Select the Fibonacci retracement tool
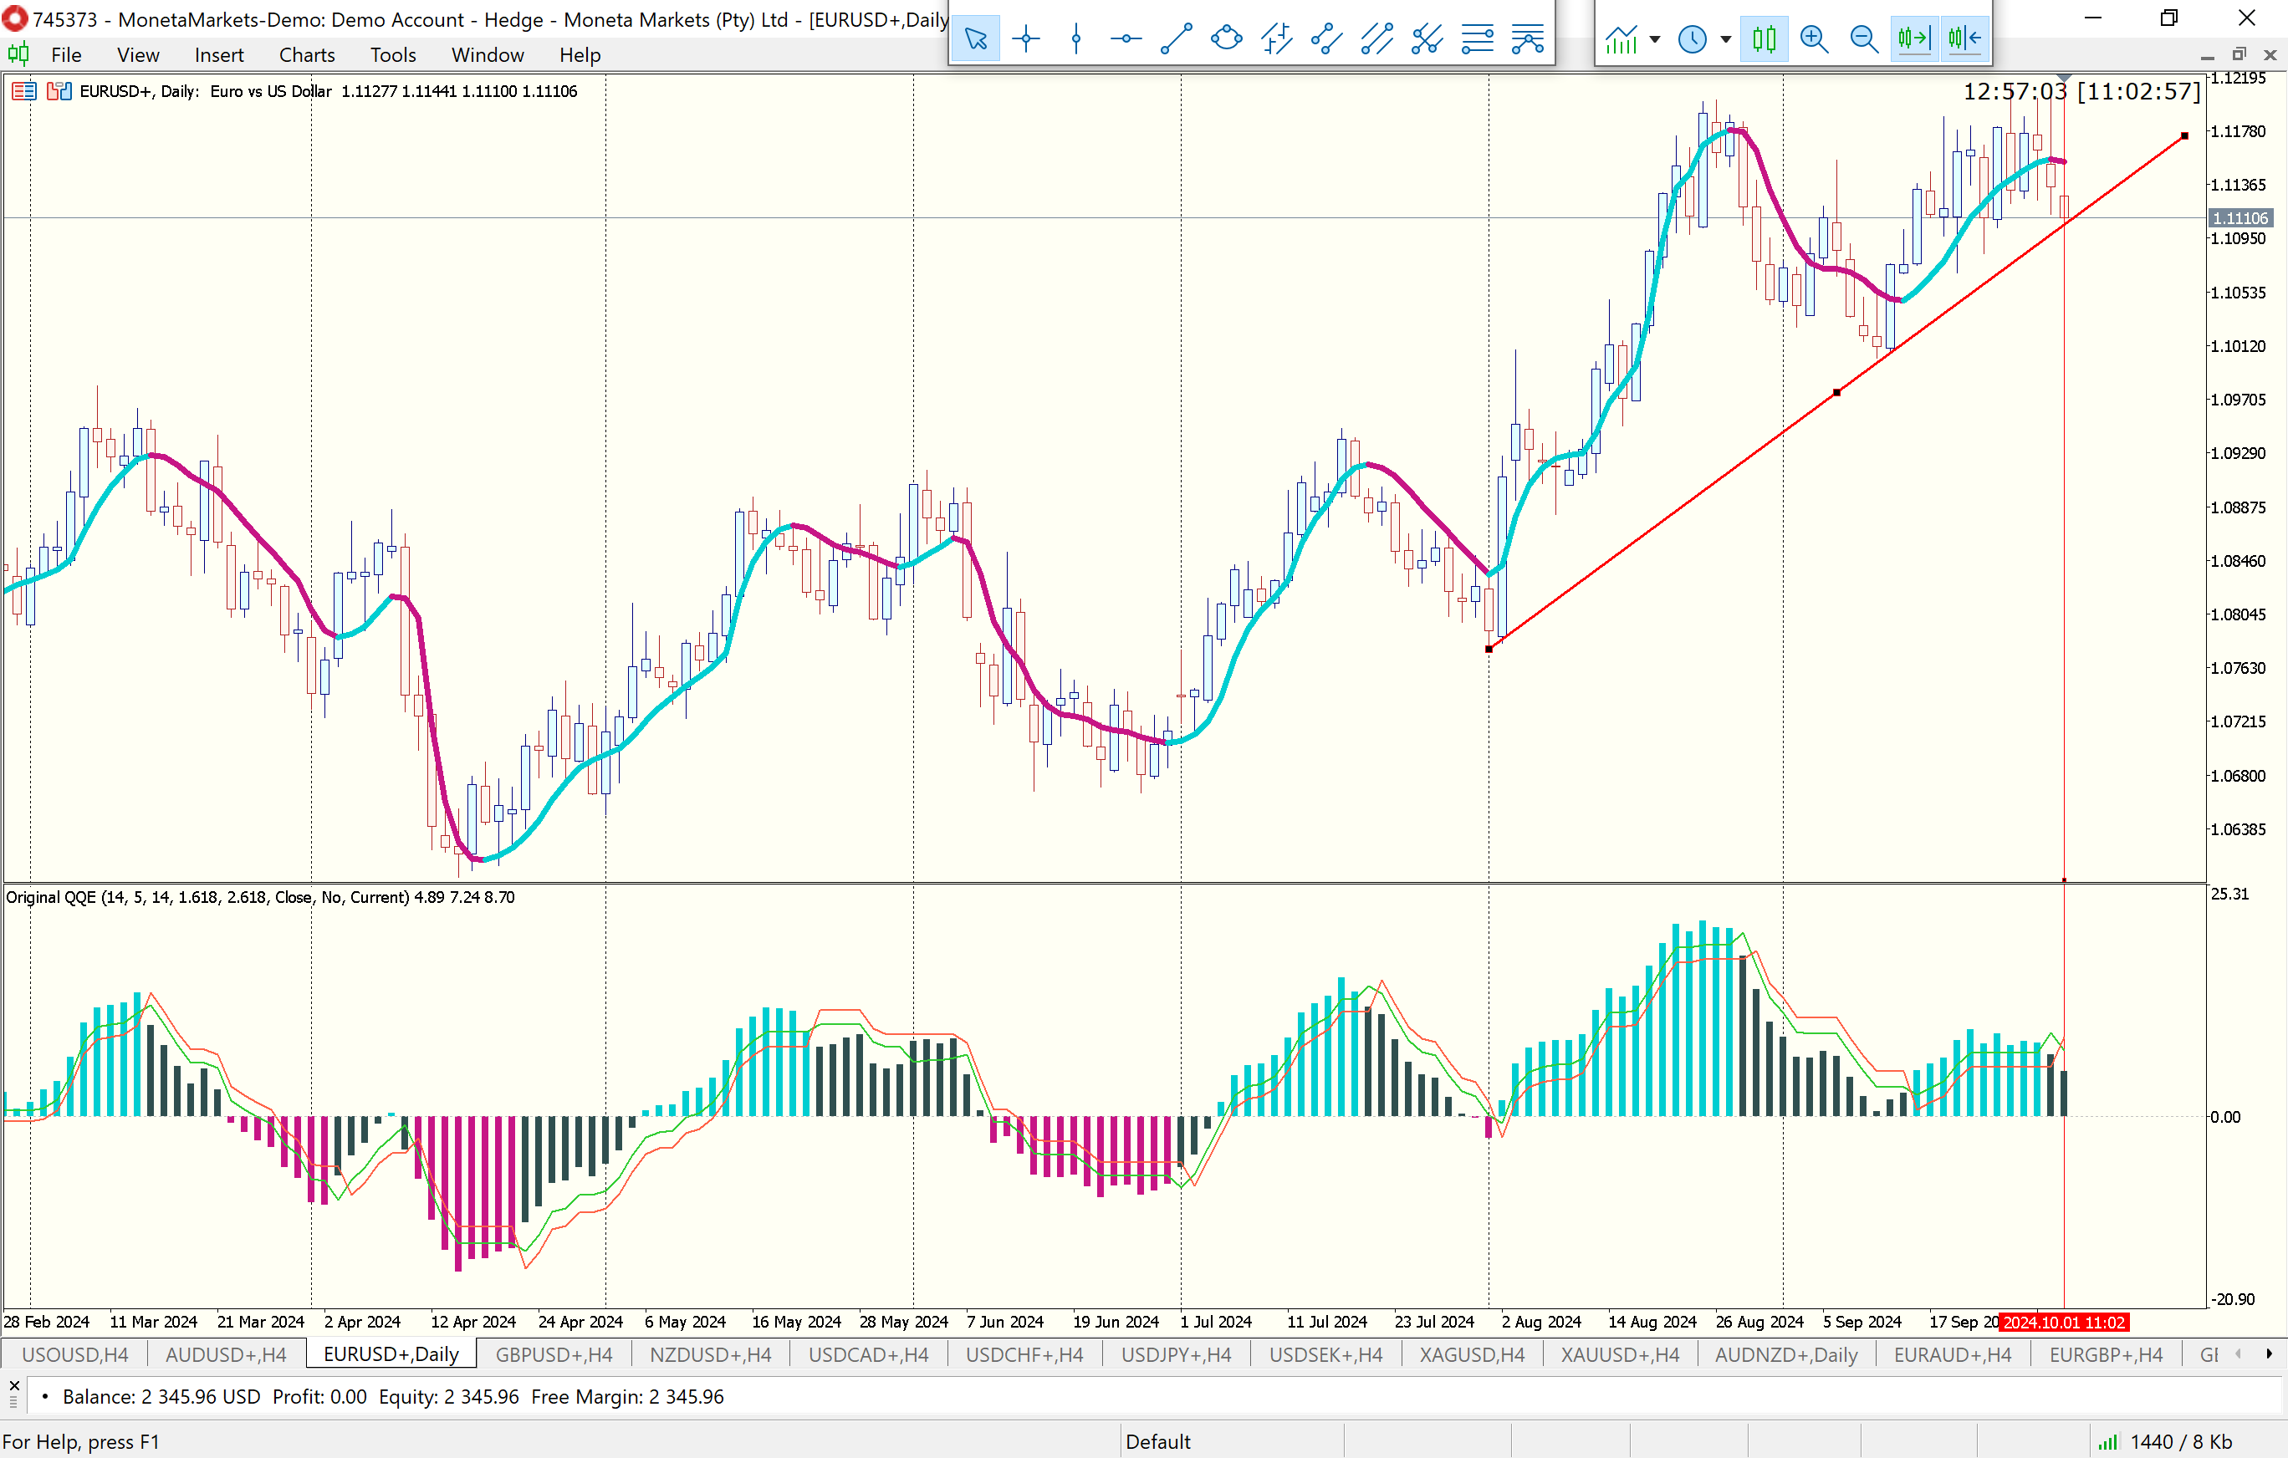Viewport: 2288px width, 1458px height. [1478, 39]
